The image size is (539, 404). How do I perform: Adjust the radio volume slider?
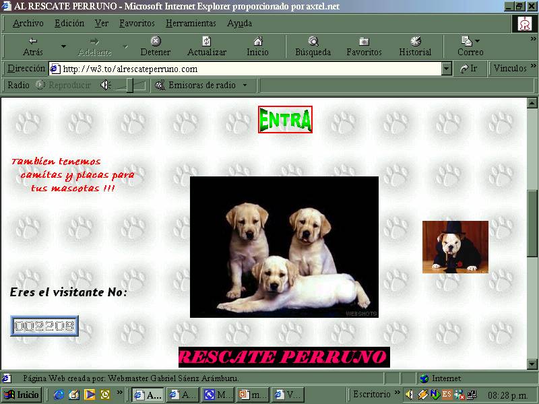pos(131,86)
